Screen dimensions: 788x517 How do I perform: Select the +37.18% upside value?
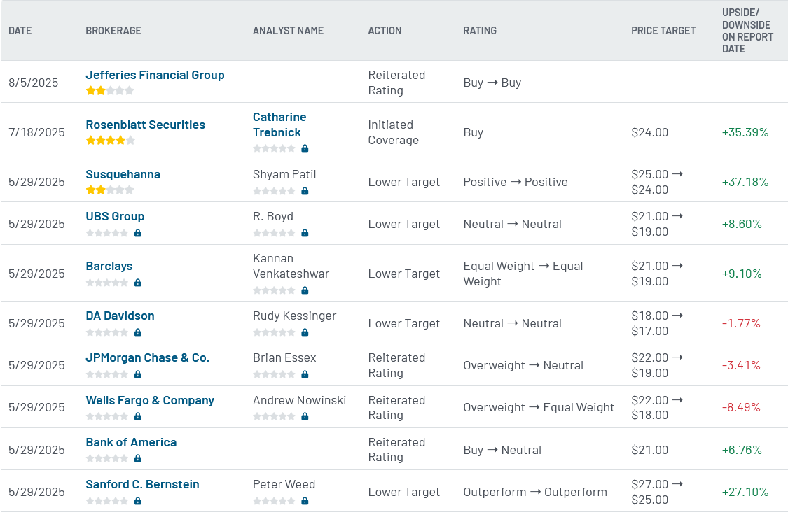pyautogui.click(x=745, y=182)
